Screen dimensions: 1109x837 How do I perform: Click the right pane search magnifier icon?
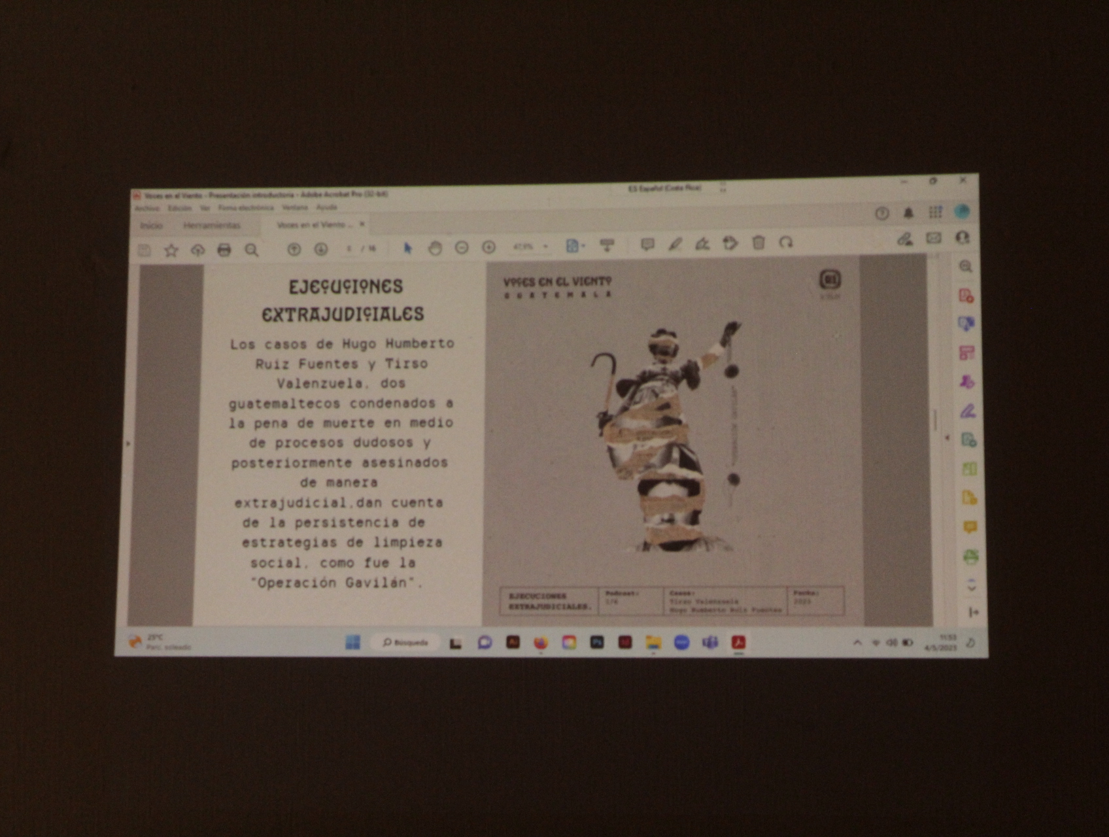coord(965,267)
